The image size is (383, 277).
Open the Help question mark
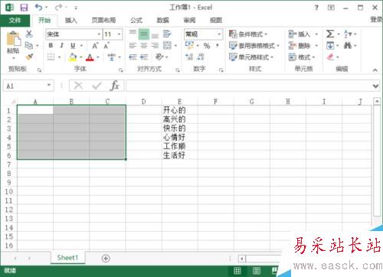[316, 8]
